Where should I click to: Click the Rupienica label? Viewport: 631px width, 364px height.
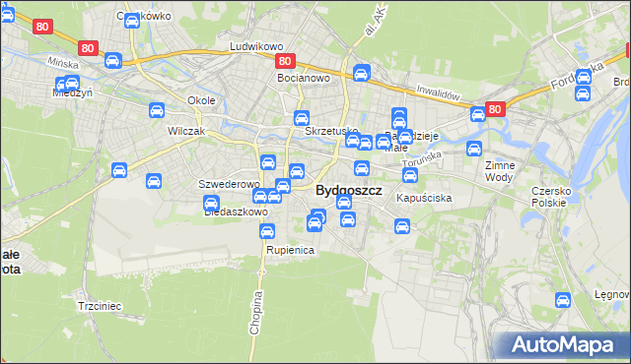290,251
